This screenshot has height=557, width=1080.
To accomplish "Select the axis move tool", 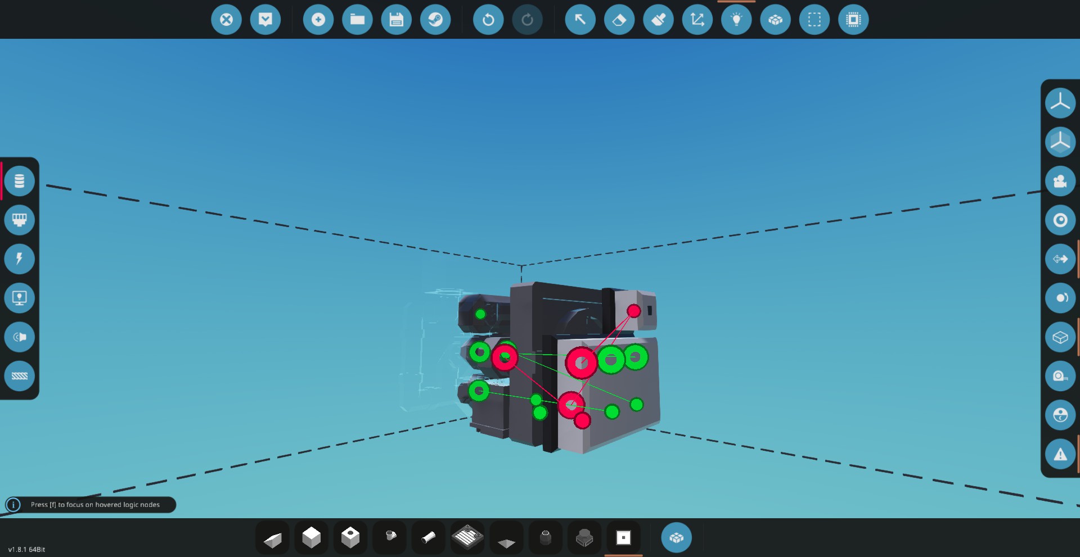I will (697, 20).
